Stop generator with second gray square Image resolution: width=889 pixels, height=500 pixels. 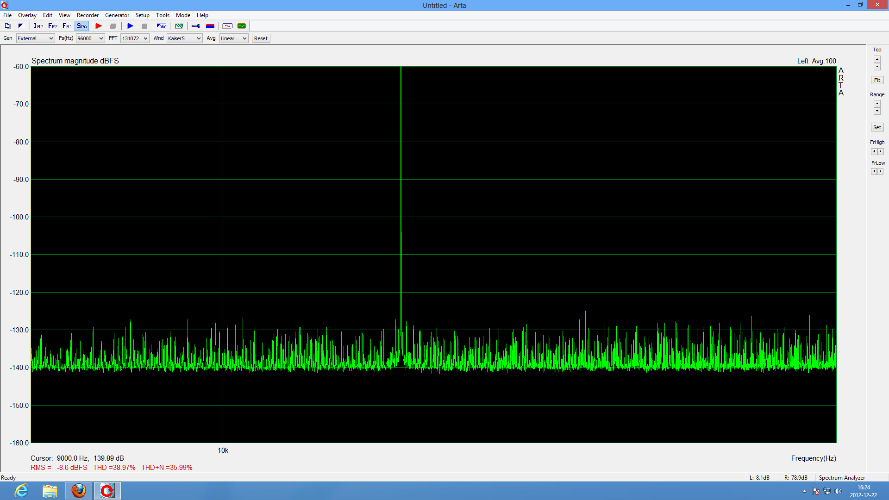(144, 26)
